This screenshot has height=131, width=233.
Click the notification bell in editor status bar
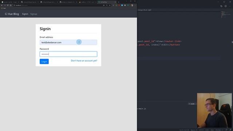click(230, 130)
